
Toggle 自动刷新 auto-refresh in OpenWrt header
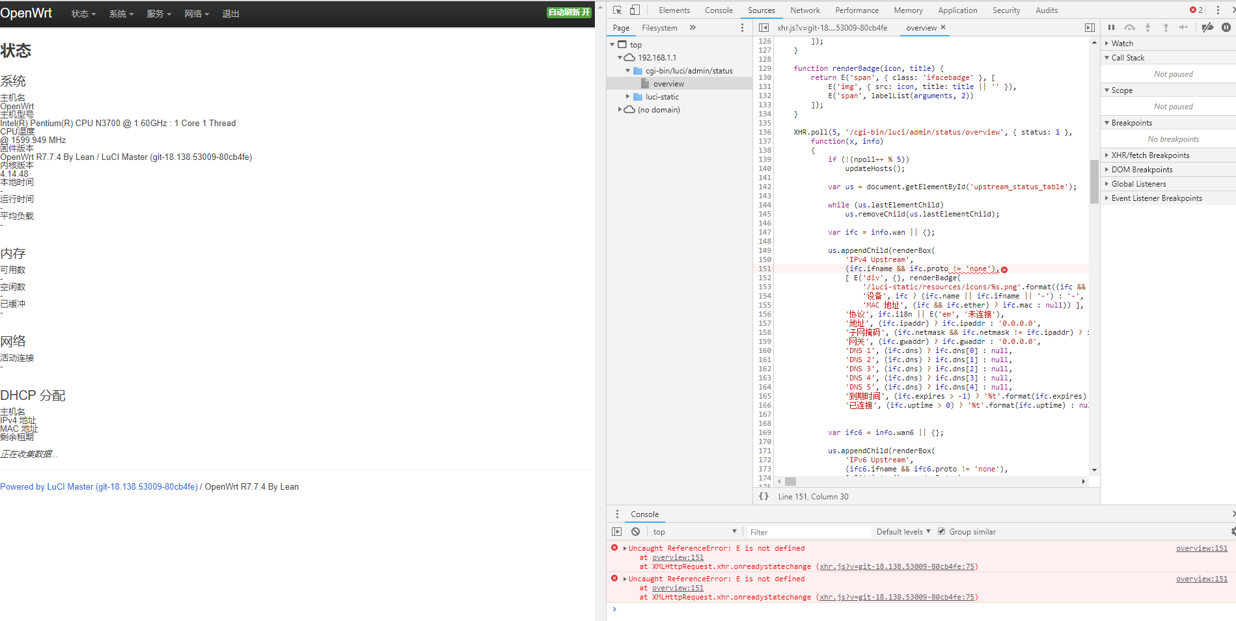(568, 12)
